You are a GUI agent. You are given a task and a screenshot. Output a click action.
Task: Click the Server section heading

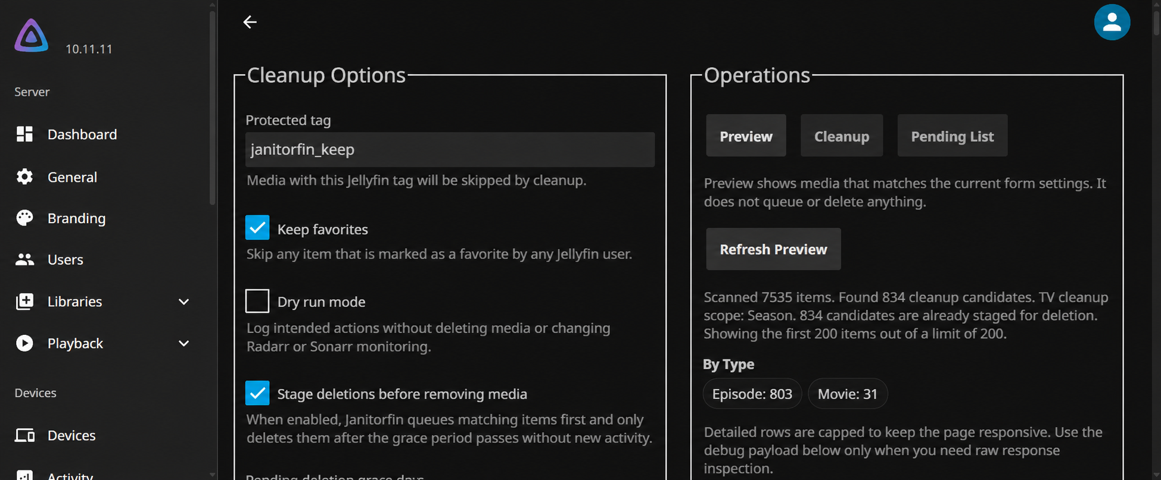click(32, 92)
